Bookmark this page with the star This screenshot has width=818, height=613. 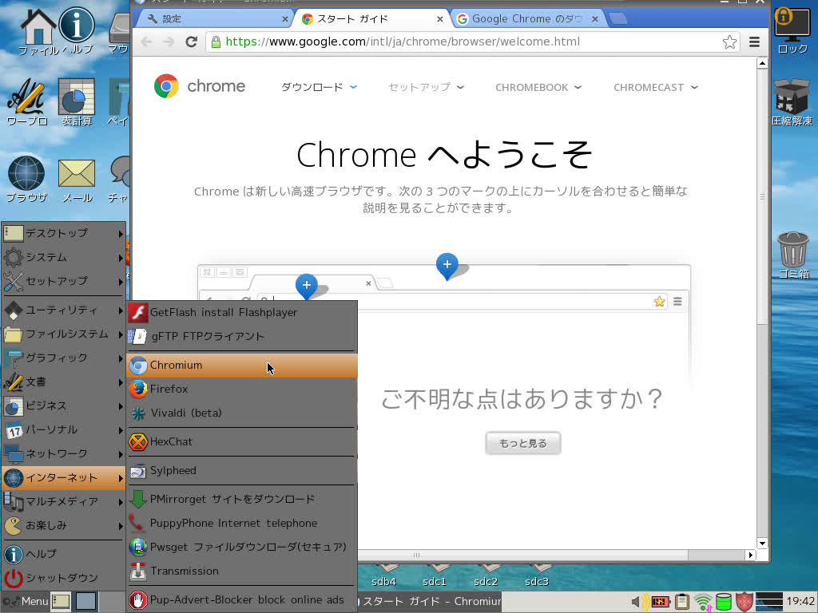coord(729,42)
